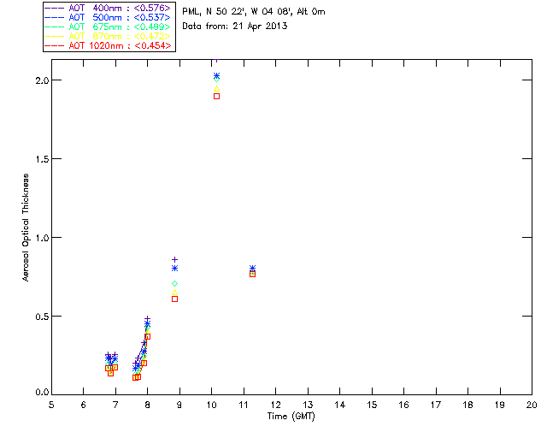Click the purple plus marker near AOT 0.85

pos(174,259)
